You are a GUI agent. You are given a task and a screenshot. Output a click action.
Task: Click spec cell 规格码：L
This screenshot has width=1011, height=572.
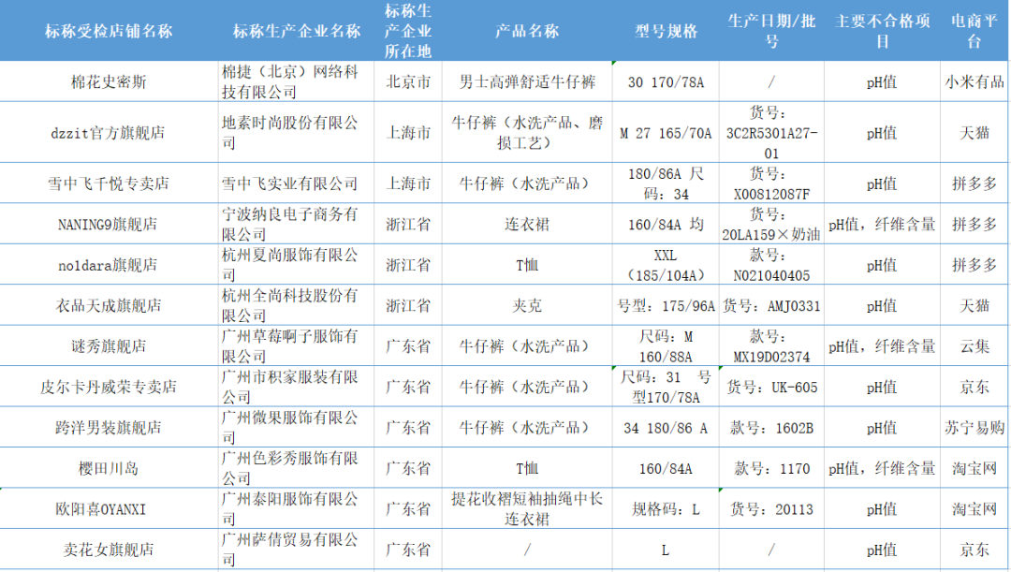(667, 508)
